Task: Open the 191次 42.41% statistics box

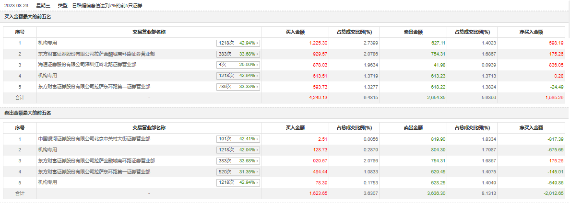Action: pos(238,139)
